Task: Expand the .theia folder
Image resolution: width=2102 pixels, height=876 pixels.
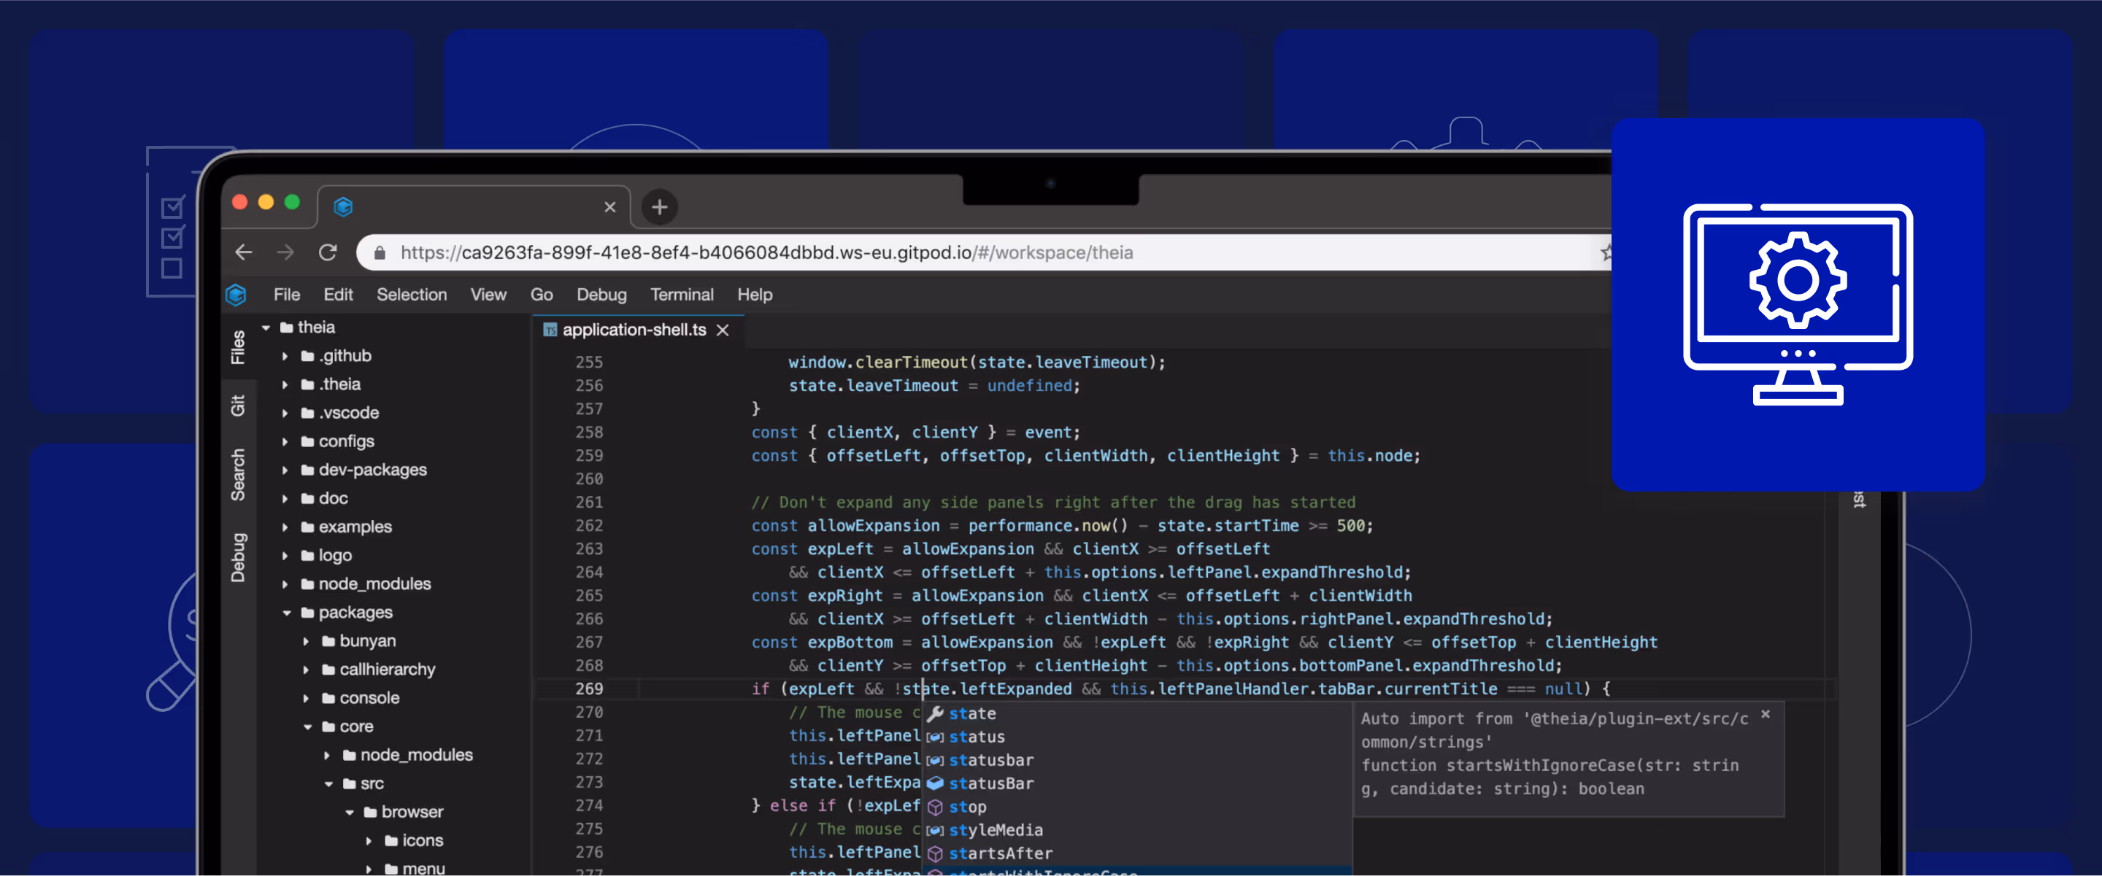Action: coord(285,384)
